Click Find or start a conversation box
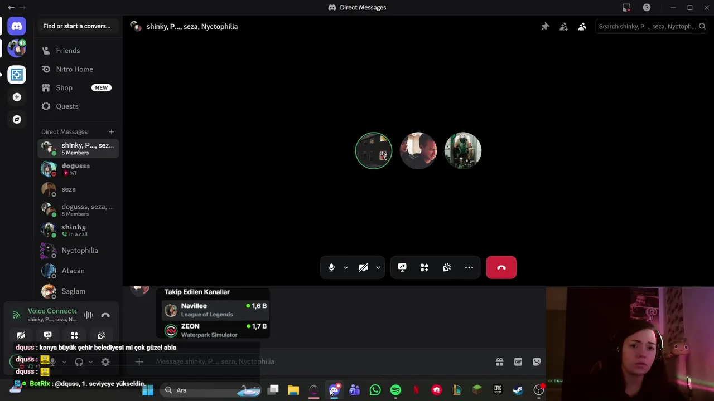The image size is (714, 401). pos(78,26)
